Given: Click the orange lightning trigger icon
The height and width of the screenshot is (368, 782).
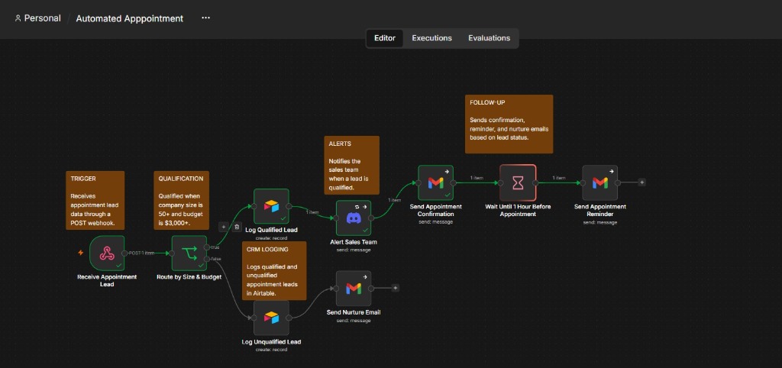Looking at the screenshot, I should [x=80, y=253].
